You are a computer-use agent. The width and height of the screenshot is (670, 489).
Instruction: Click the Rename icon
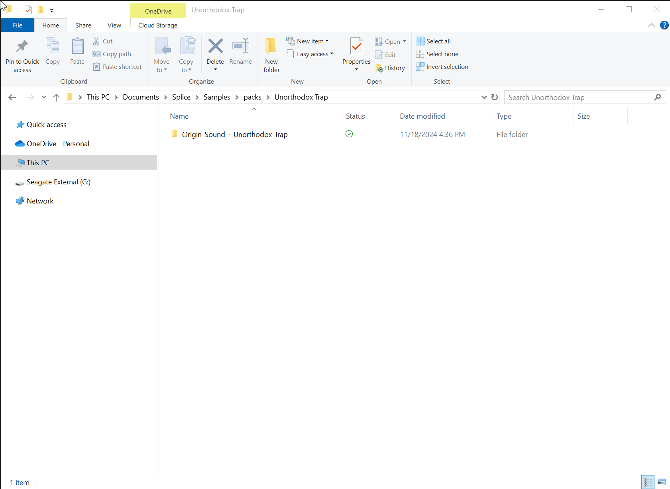(x=241, y=46)
